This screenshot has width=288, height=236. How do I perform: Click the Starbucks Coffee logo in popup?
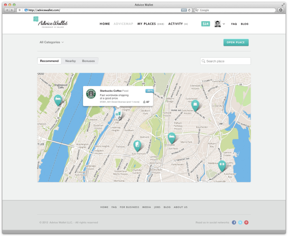[91, 94]
